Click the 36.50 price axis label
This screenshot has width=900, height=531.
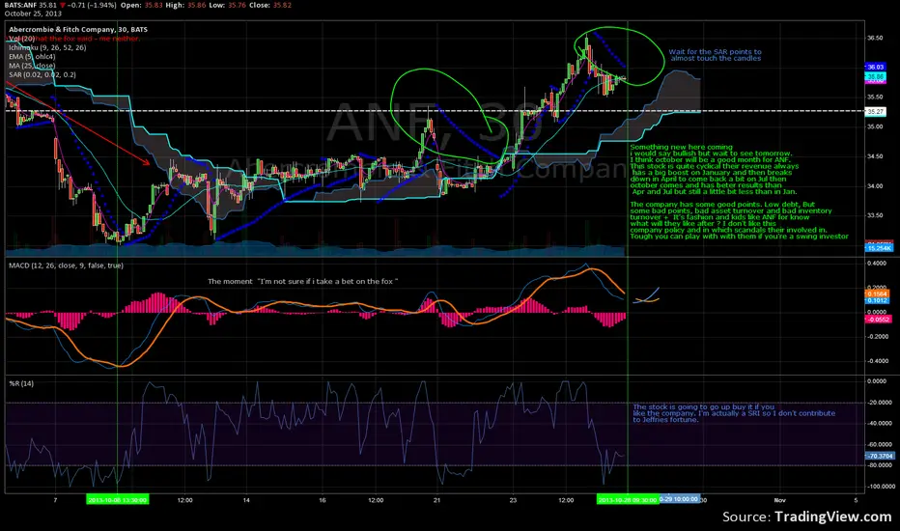875,38
